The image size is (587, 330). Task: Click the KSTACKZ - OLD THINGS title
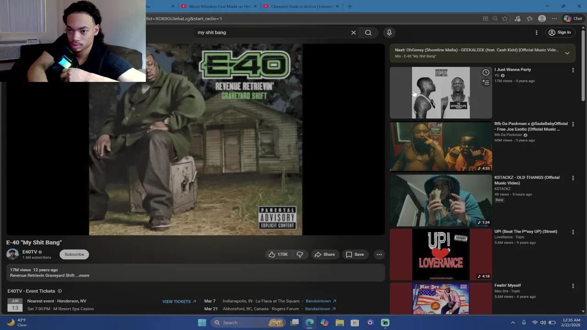click(527, 180)
